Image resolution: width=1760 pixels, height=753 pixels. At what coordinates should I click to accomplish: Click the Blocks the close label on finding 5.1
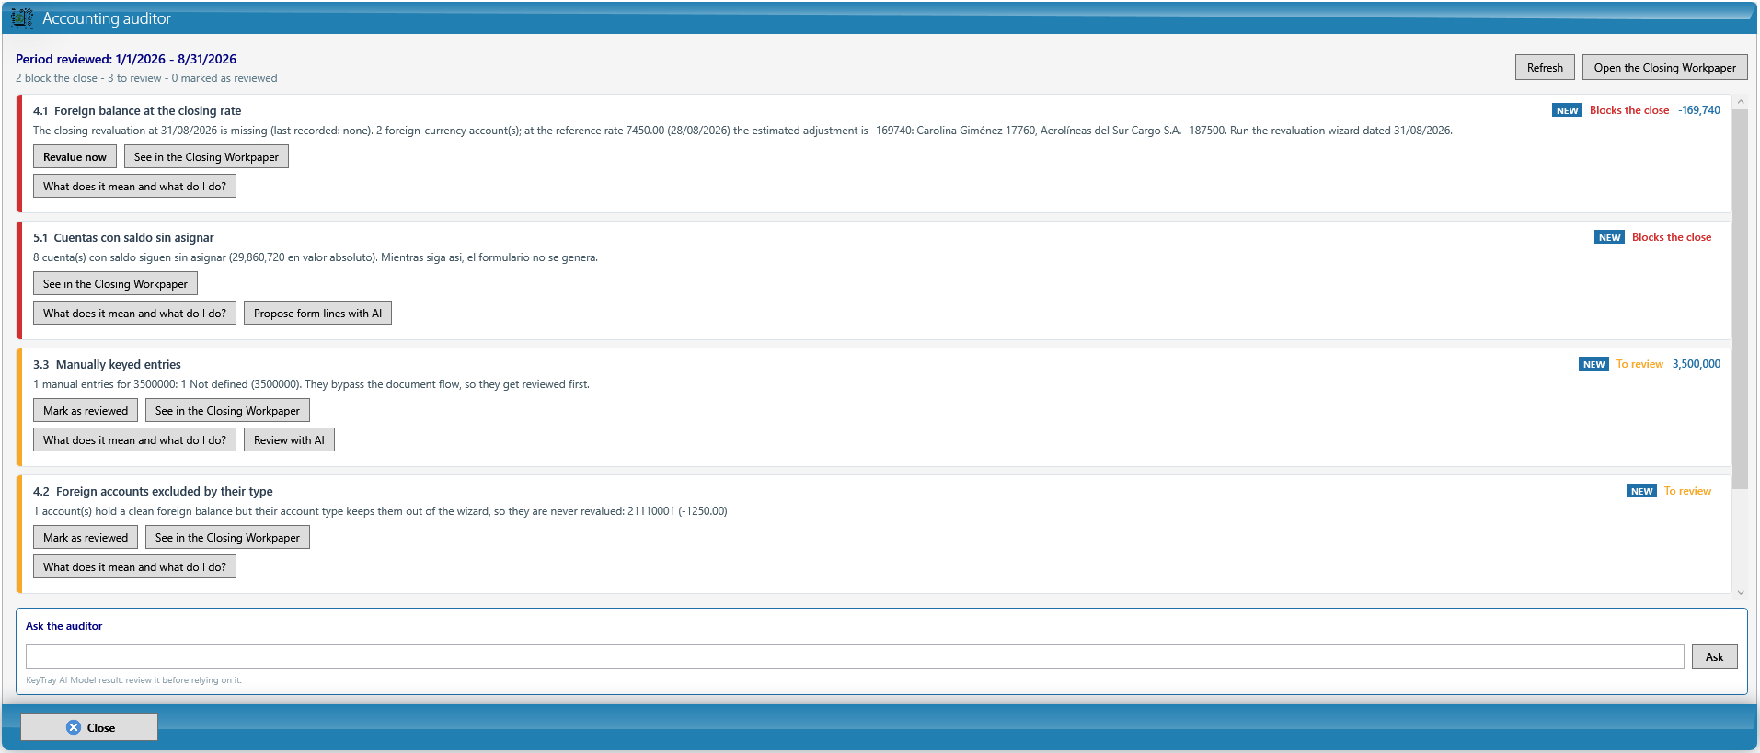[1672, 237]
